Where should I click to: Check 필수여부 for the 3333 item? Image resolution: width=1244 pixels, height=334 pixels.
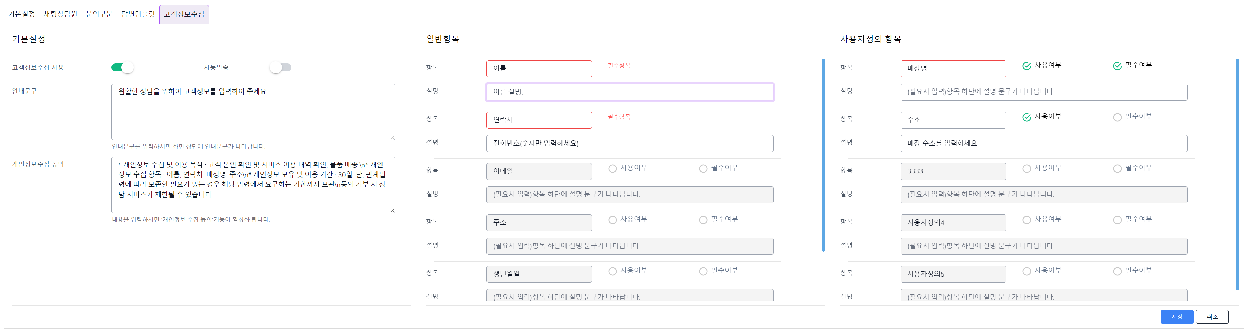1117,169
